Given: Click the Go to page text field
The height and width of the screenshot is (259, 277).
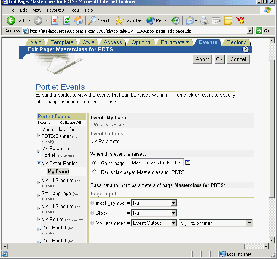Looking at the screenshot, I should coord(157,162).
